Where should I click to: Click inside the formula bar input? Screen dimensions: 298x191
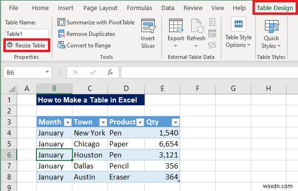point(209,72)
